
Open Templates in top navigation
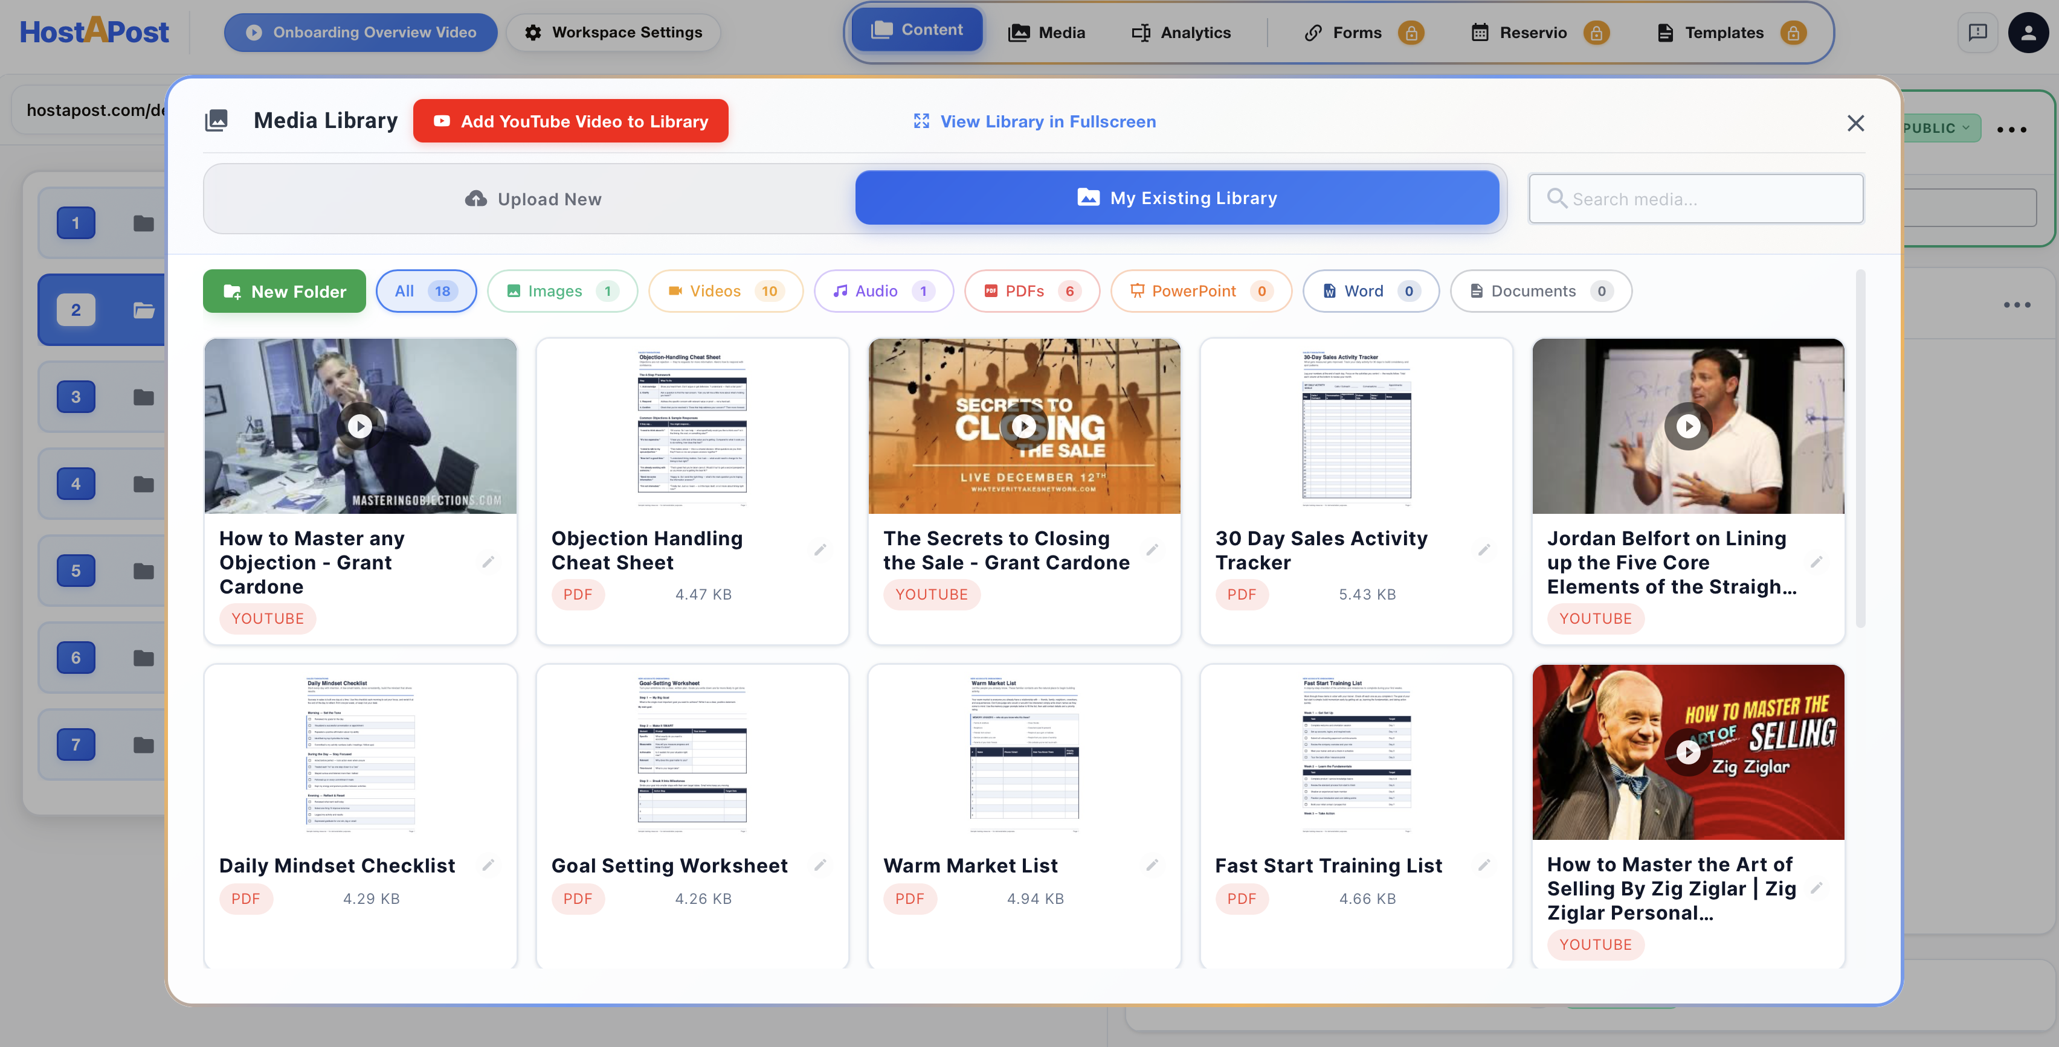click(1710, 33)
